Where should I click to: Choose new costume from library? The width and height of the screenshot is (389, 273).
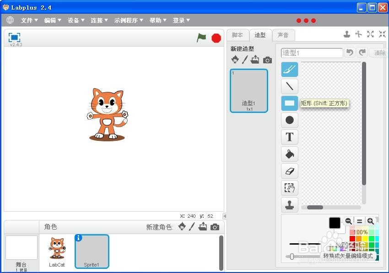pos(235,59)
